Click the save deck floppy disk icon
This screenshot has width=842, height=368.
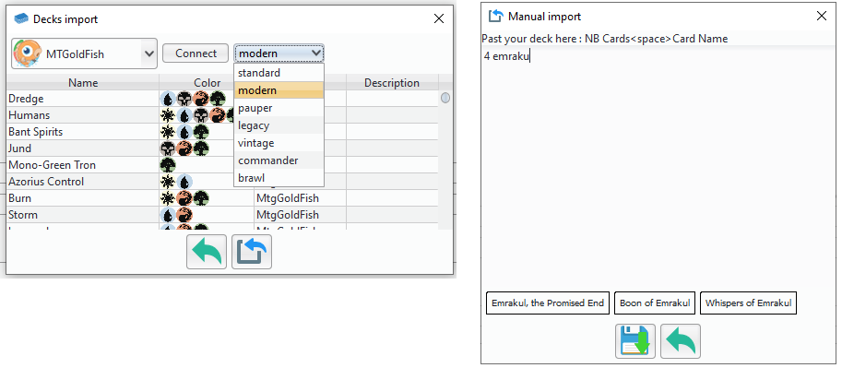tap(635, 341)
